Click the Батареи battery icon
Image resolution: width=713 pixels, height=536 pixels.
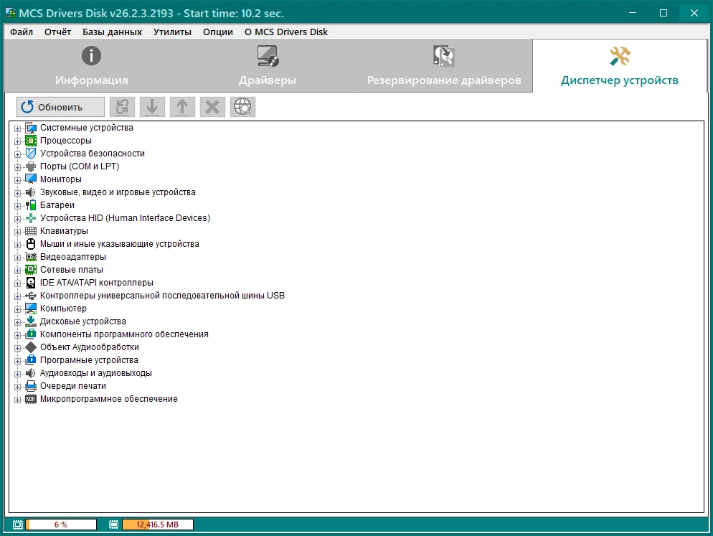coord(31,205)
